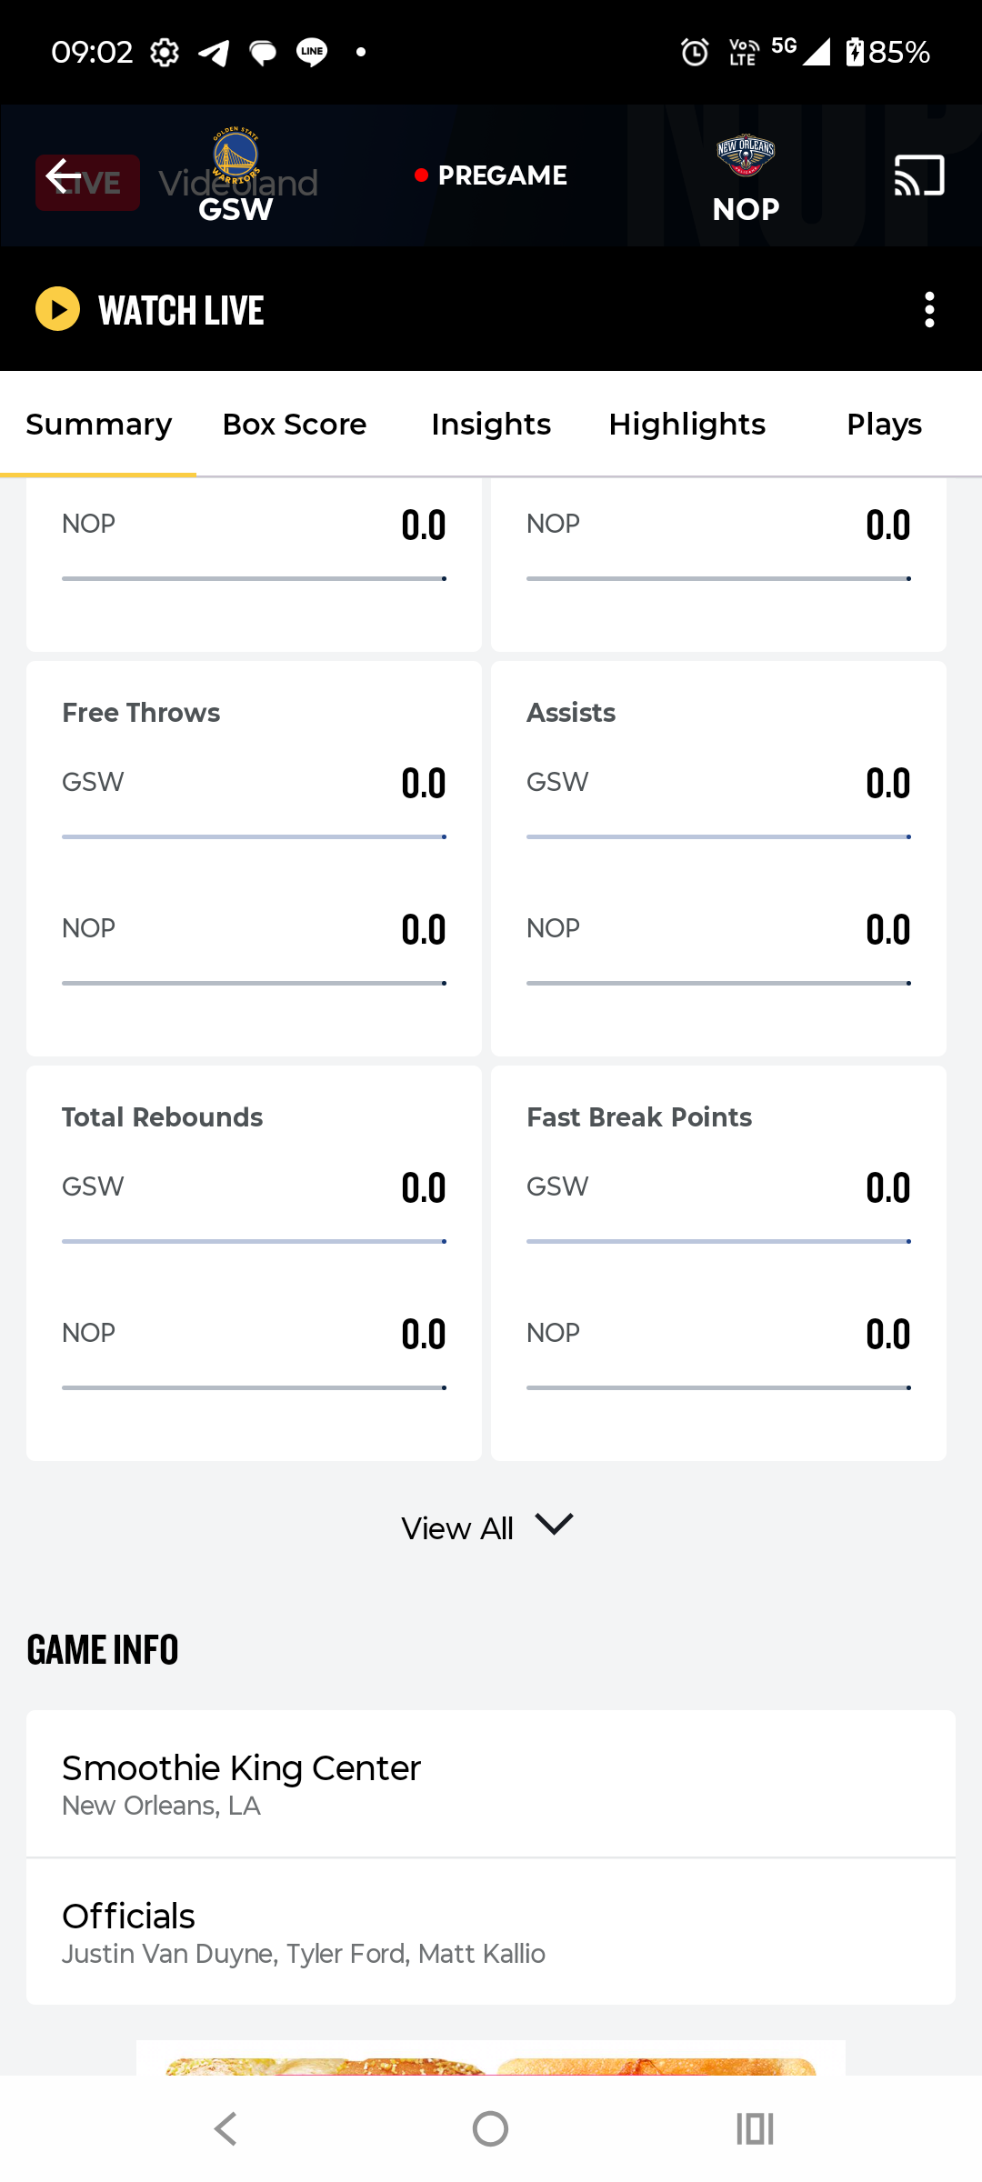Screen dimensions: 982x2182
Task: Tap the WATCH LIVE text button
Action: (181, 310)
